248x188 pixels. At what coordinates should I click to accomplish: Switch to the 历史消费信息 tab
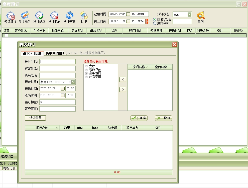tap(55, 53)
